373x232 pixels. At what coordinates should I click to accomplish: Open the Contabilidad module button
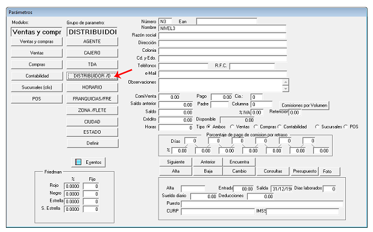pyautogui.click(x=37, y=76)
